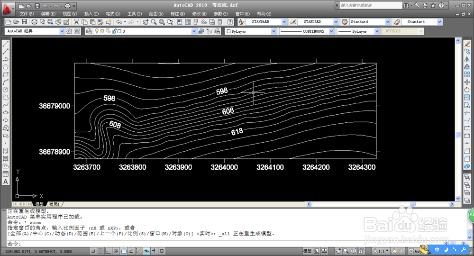Open the Properties palette icon

[180, 22]
